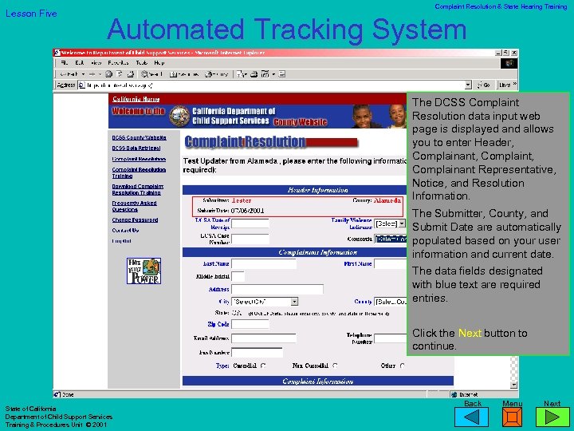574x431 pixels.
Task: Open the View menu
Action: pyautogui.click(x=96, y=63)
